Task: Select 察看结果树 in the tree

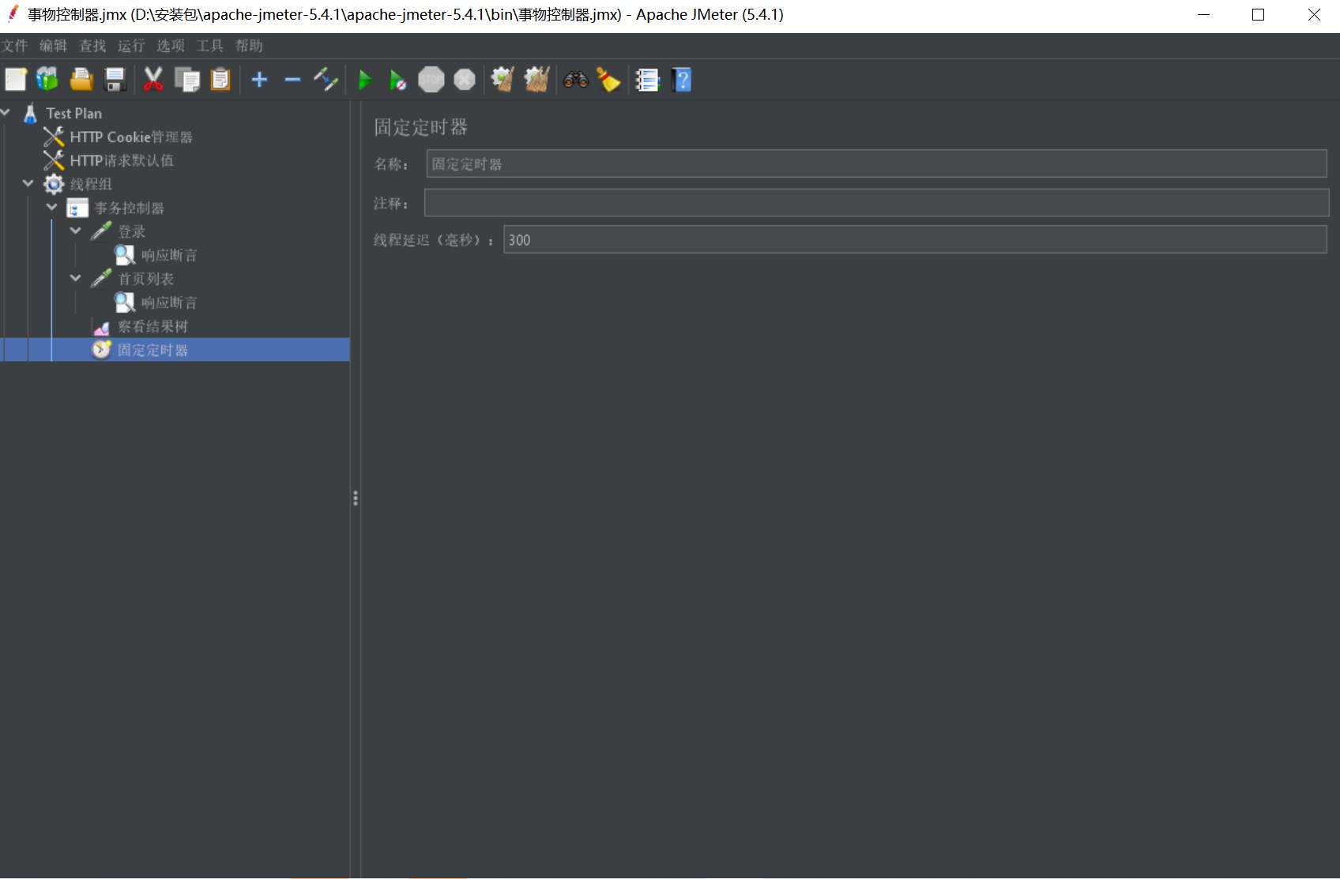Action: (152, 326)
